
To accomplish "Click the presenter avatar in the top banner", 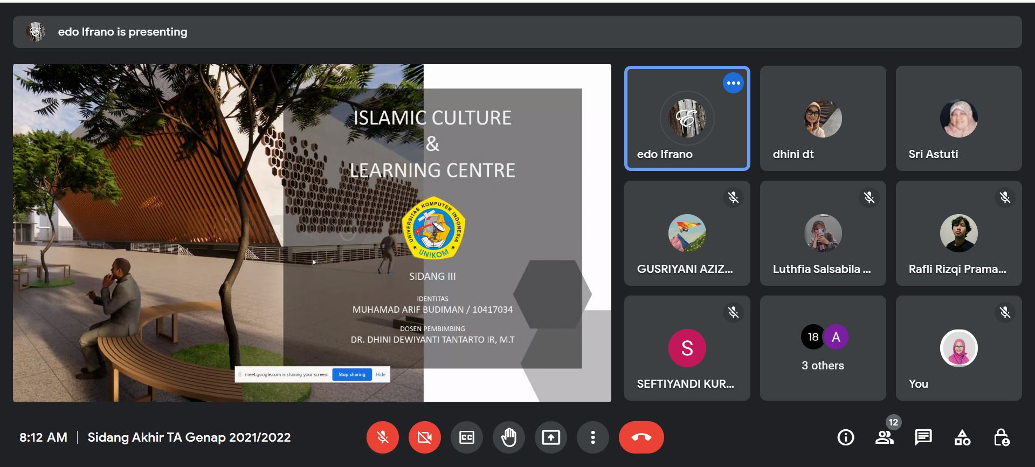I will point(36,32).
